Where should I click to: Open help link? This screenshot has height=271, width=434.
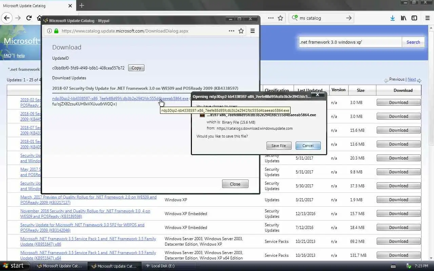21,56
